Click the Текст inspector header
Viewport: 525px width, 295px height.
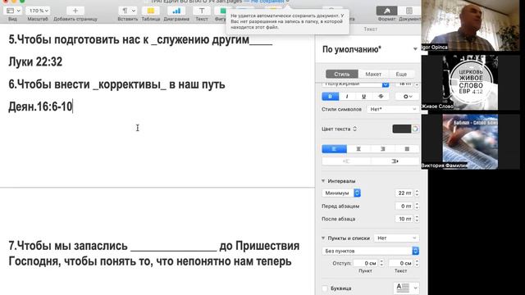click(370, 29)
